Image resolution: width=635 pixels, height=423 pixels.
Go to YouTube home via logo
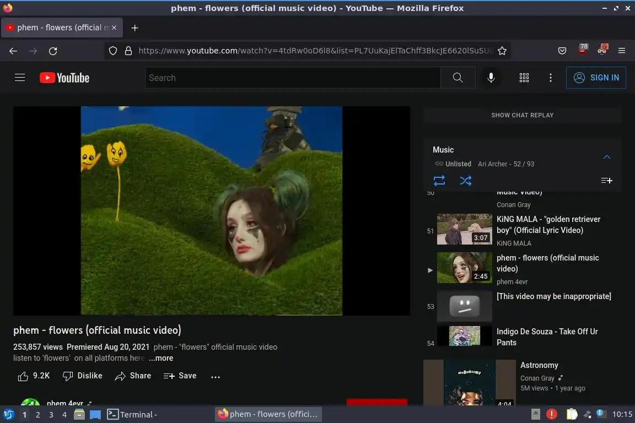(x=64, y=78)
